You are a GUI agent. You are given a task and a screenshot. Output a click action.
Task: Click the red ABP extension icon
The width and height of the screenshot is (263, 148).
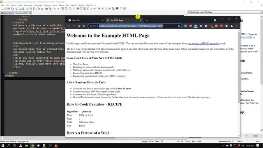point(191,26)
